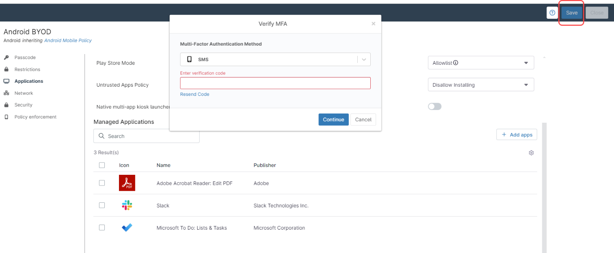Screen dimensions: 614x253
Task: Click Microsoft To Do: Lists & Tasks name
Action: pyautogui.click(x=191, y=228)
